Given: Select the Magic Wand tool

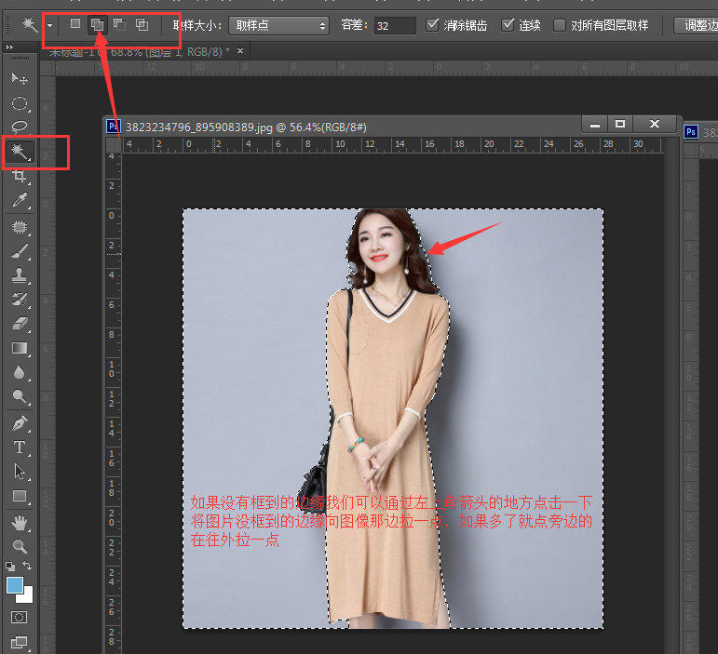Looking at the screenshot, I should pos(19,151).
